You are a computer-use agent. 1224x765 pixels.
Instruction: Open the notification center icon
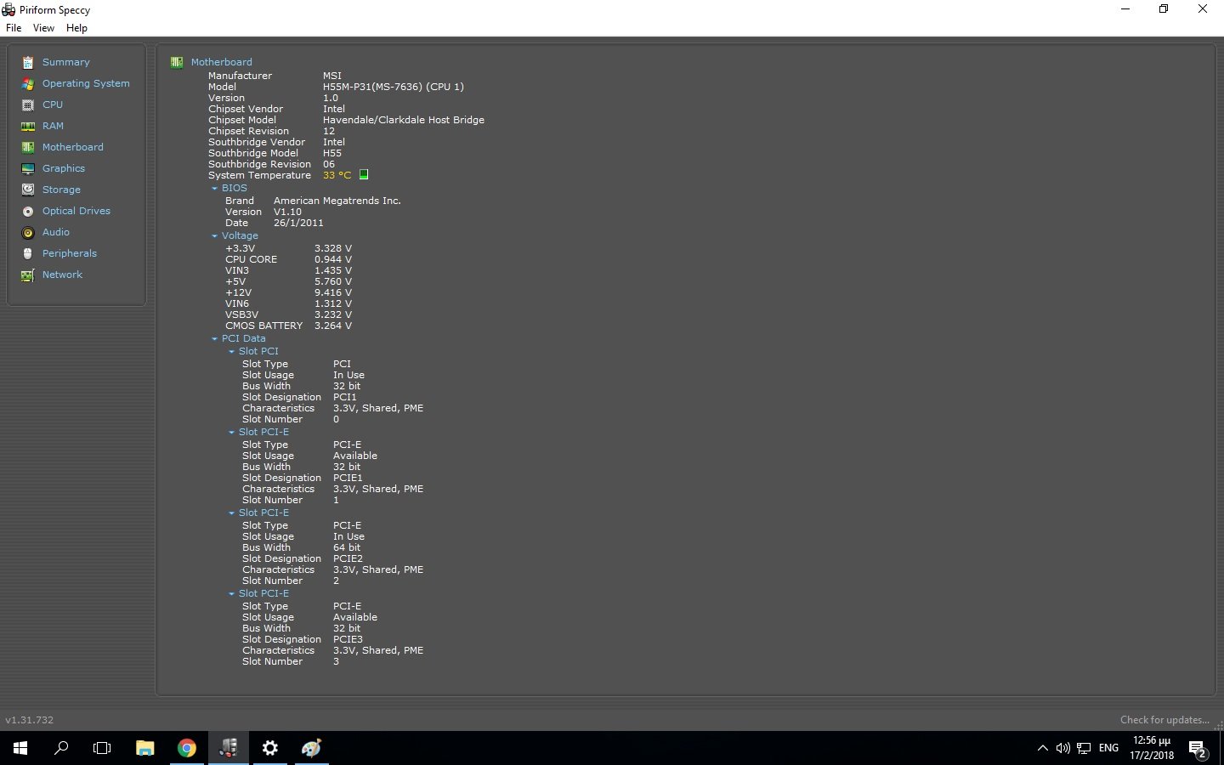(x=1198, y=748)
